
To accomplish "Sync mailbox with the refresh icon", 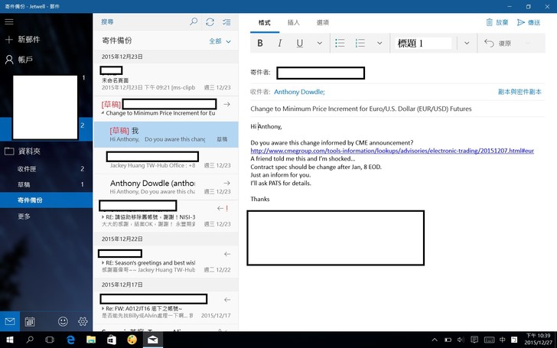I will 210,22.
